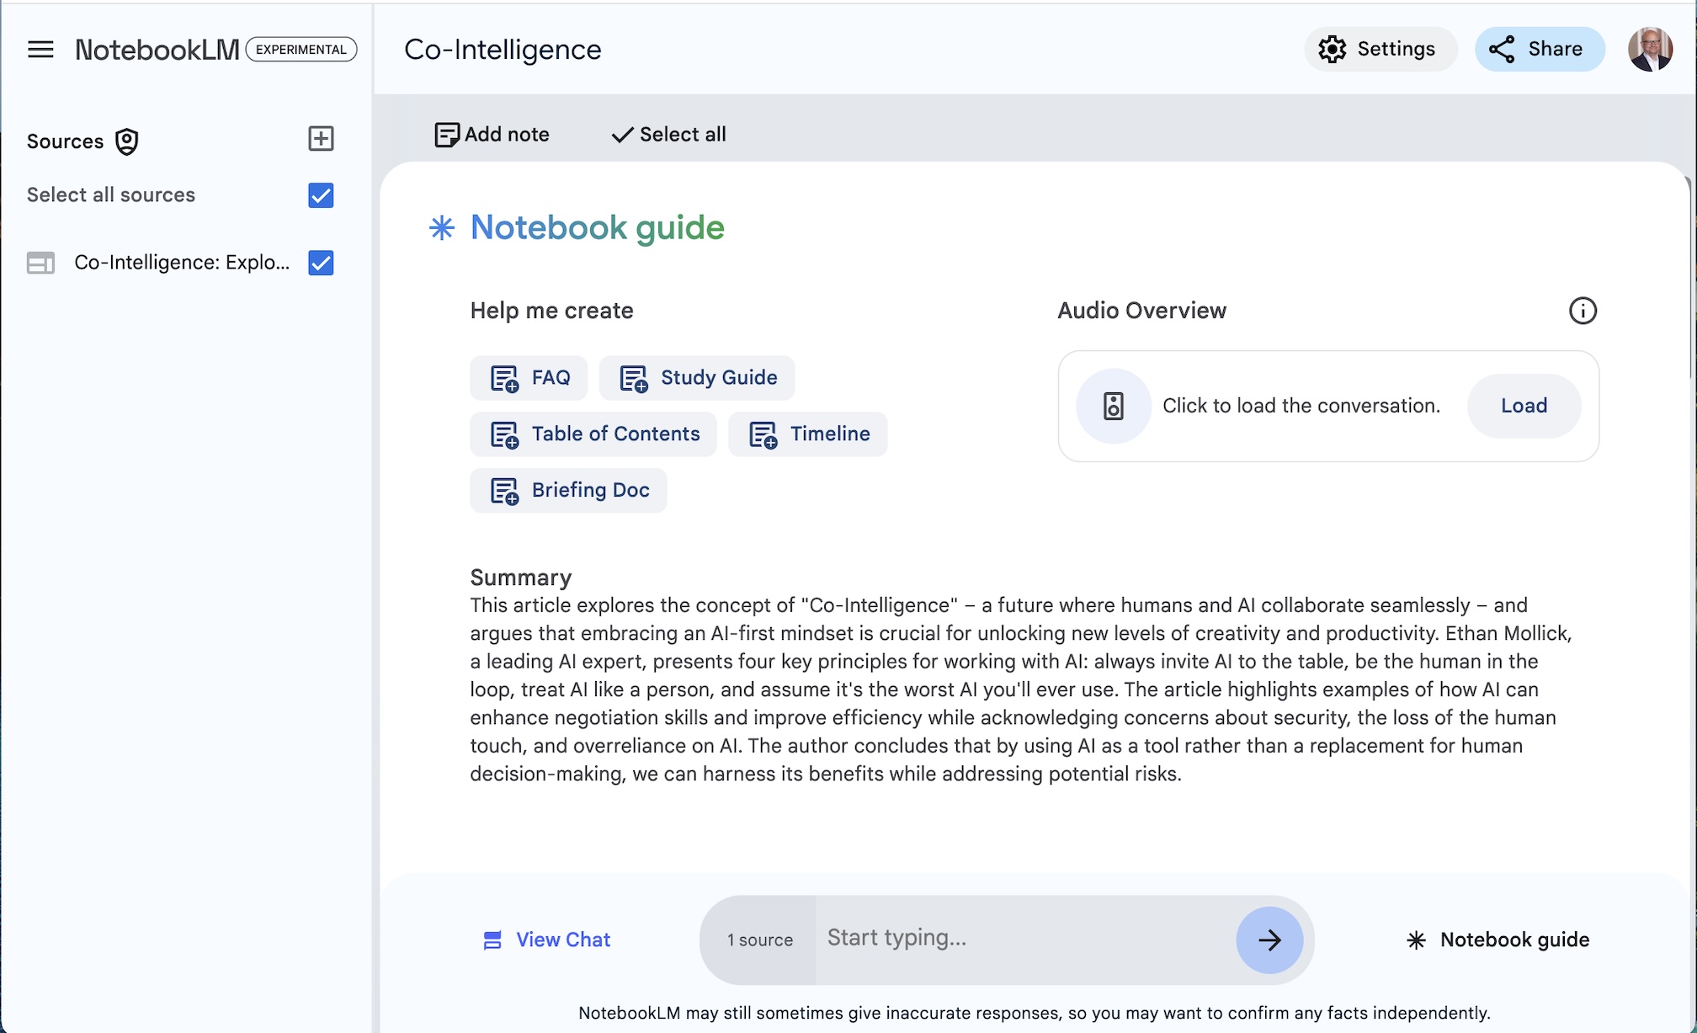Click the Sources privacy shield icon
This screenshot has height=1033, width=1697.
(x=126, y=141)
